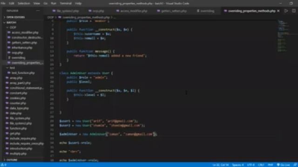This screenshot has width=298, height=167.
Task: Open date.php in Explorer
Action: [15, 113]
